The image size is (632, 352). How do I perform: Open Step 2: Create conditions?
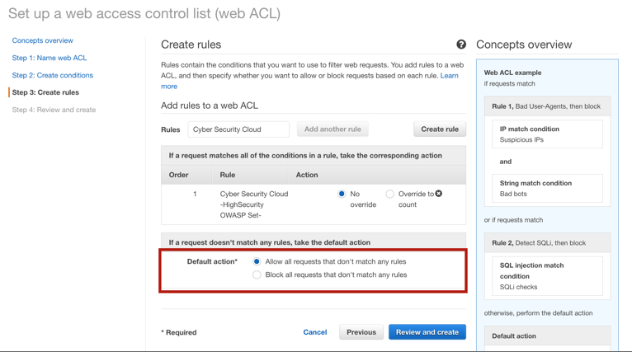pos(53,75)
